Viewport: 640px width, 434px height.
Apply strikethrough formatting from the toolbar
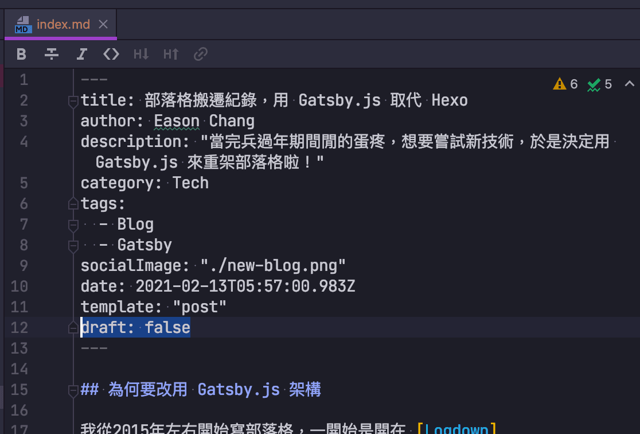coord(52,54)
